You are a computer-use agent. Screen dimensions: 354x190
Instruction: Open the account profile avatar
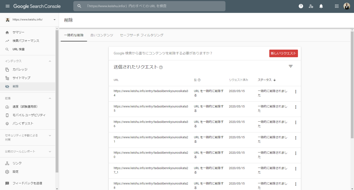pos(347,6)
